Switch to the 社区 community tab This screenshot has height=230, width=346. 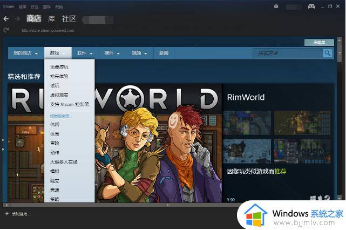coord(69,19)
